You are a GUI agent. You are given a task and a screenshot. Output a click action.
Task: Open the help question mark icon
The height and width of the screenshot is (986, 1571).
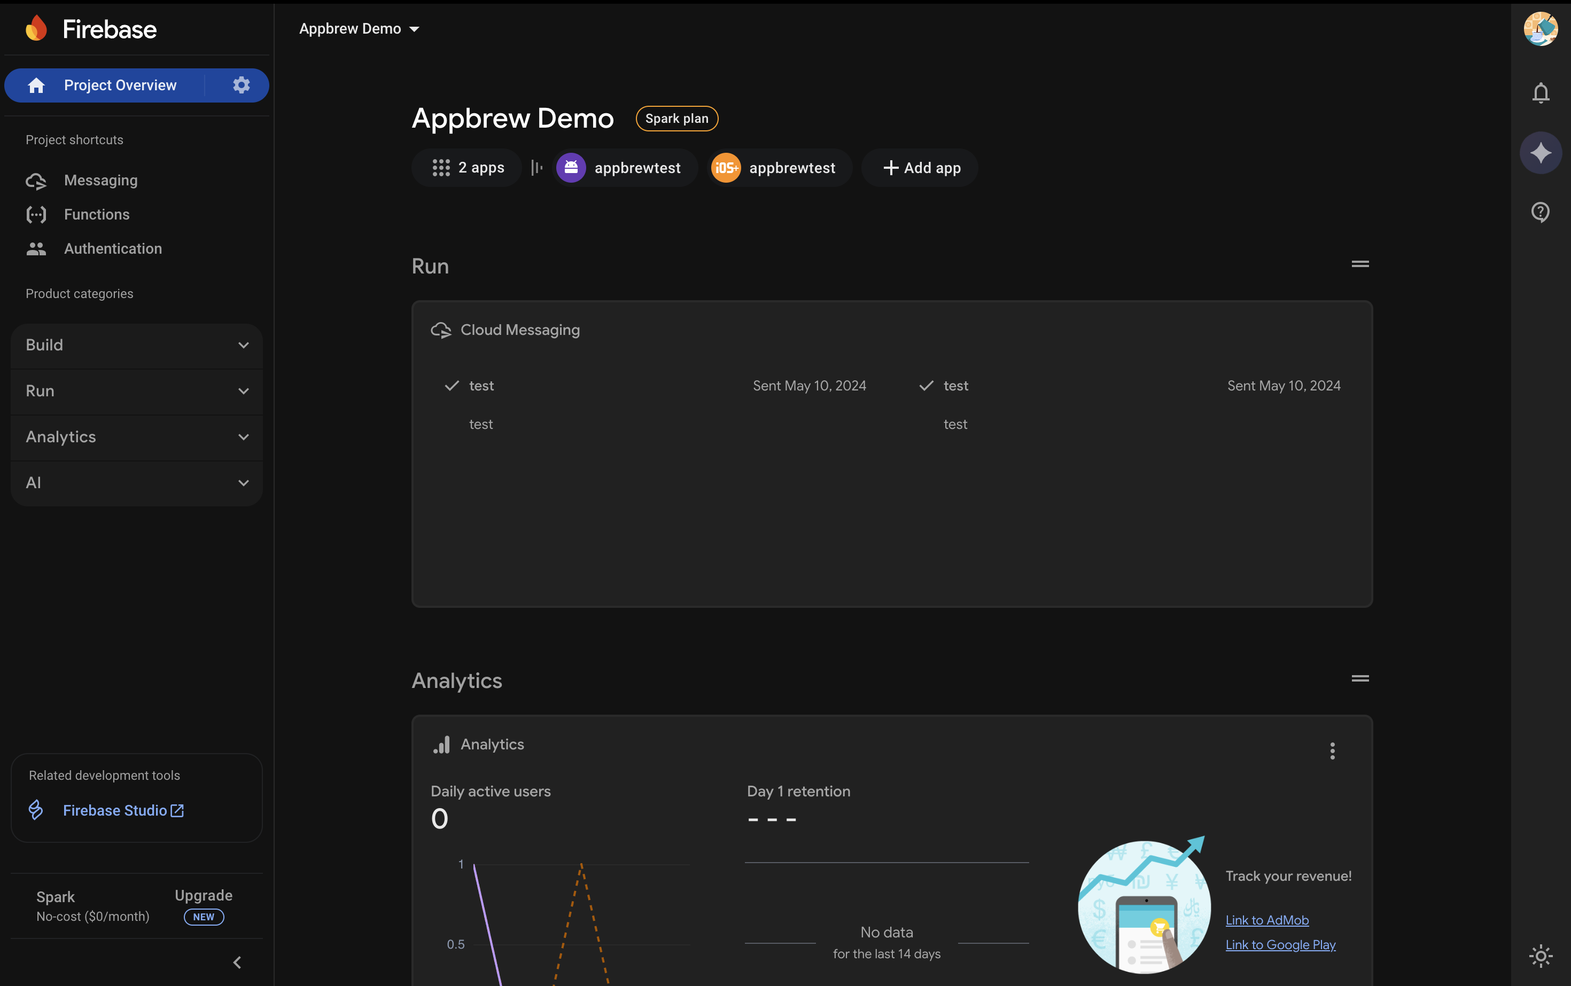tap(1541, 212)
